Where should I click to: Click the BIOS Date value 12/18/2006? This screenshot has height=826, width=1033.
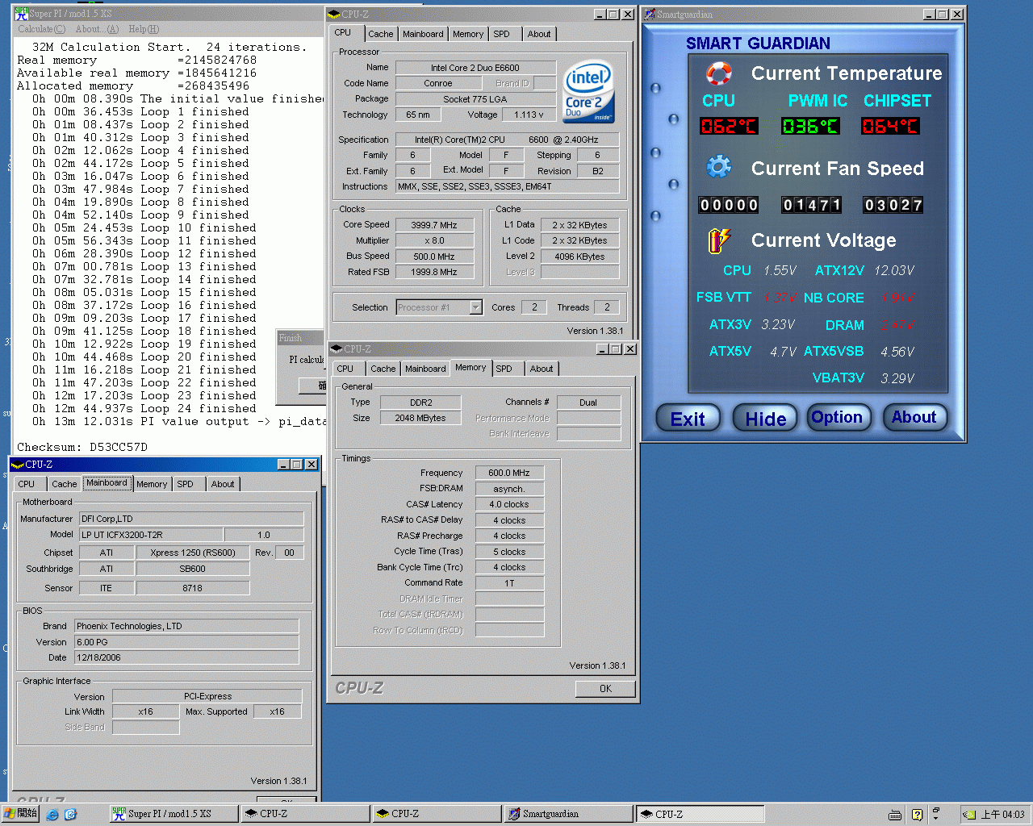click(186, 657)
